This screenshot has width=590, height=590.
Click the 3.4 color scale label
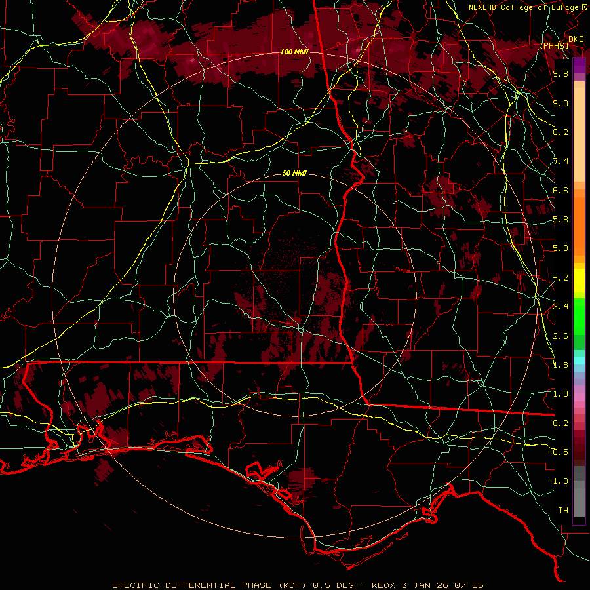pos(560,307)
